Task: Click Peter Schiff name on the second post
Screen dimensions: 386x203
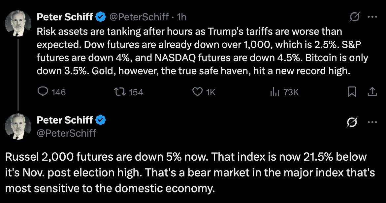Action: click(65, 120)
